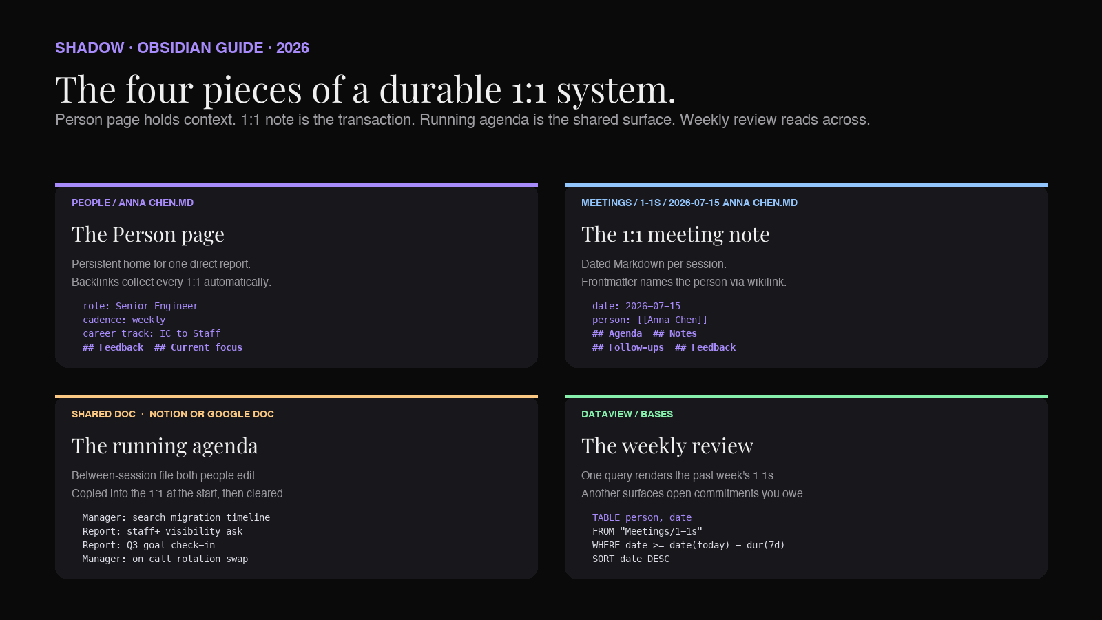Click the subtitle beginning 'Person page holds context'
This screenshot has height=620, width=1102.
tap(462, 120)
